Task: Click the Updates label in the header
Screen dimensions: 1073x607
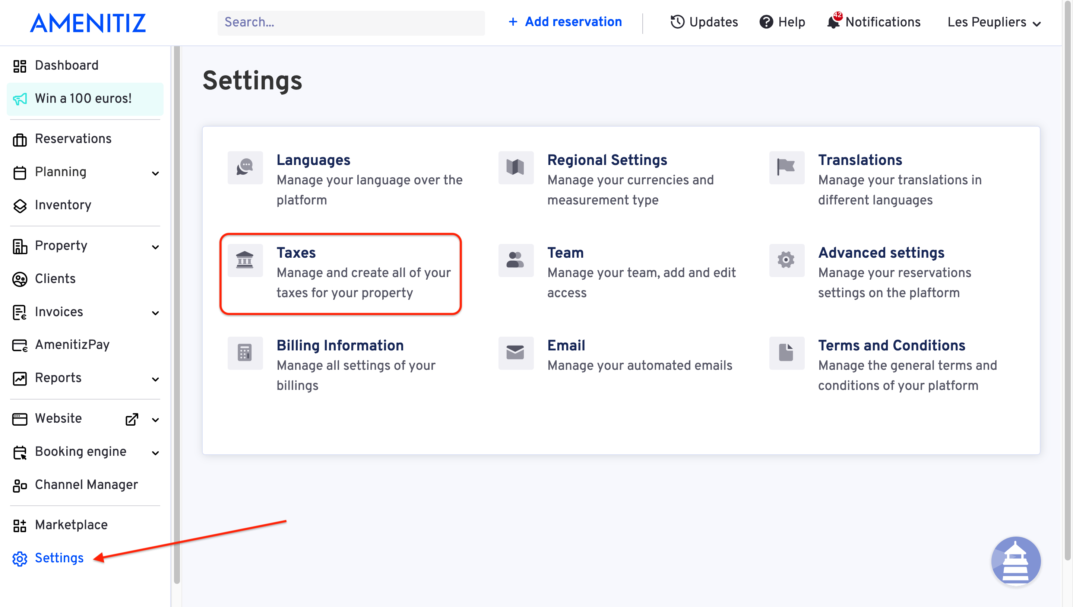Action: [713, 22]
